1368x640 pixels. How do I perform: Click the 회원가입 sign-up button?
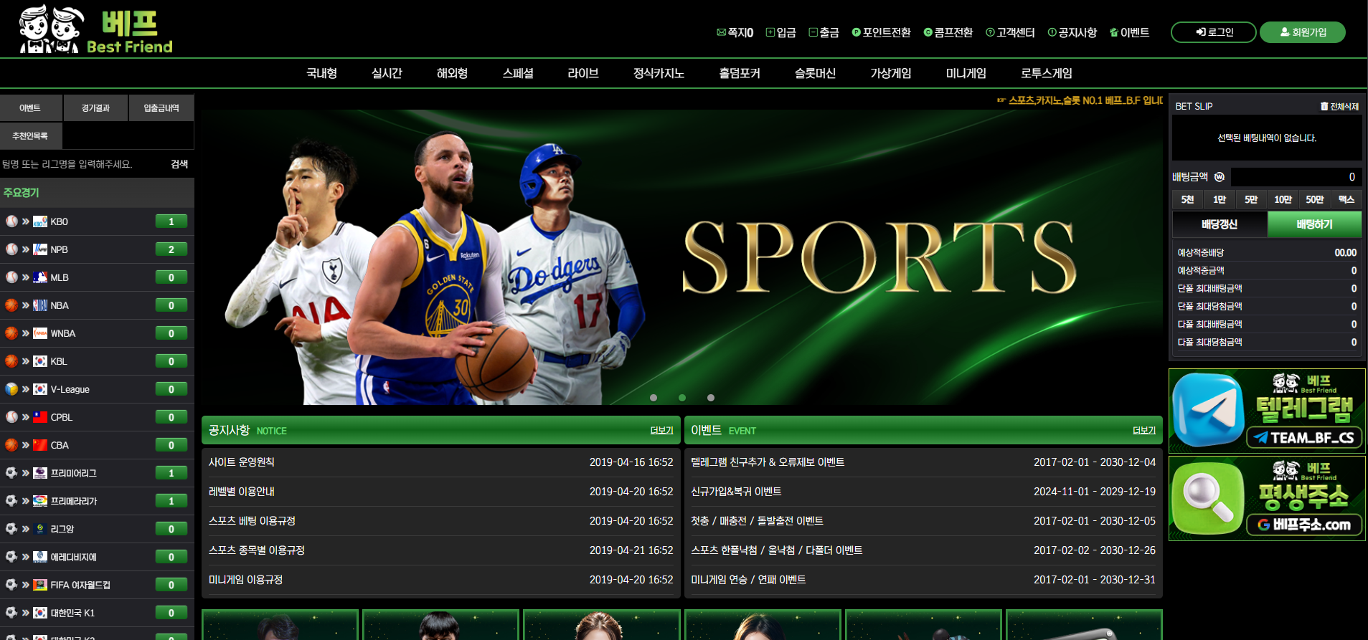click(1302, 32)
